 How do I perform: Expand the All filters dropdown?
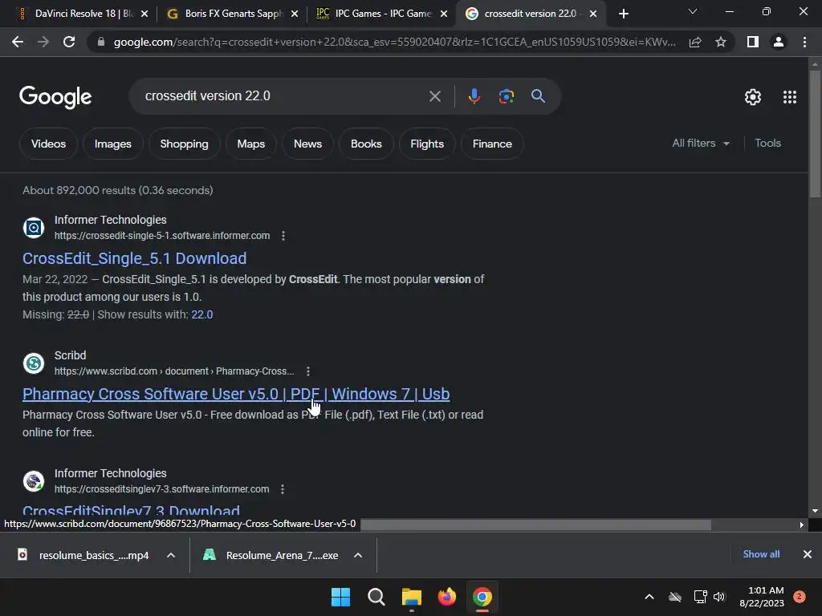click(x=700, y=143)
